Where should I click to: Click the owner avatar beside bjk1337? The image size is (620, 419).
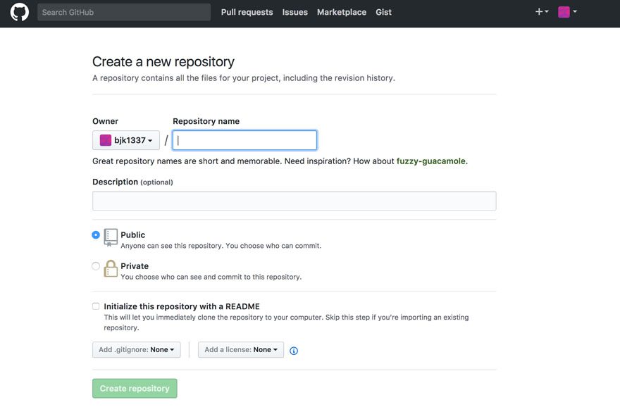pyautogui.click(x=106, y=140)
